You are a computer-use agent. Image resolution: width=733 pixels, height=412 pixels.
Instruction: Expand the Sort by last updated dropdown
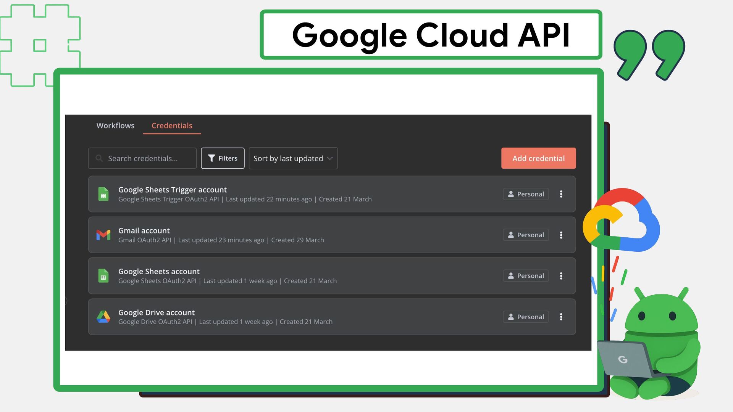pos(293,158)
